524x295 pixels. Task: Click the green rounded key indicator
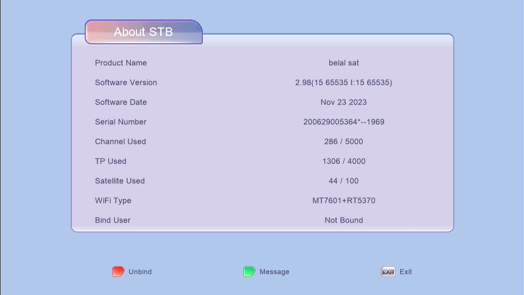pyautogui.click(x=249, y=272)
